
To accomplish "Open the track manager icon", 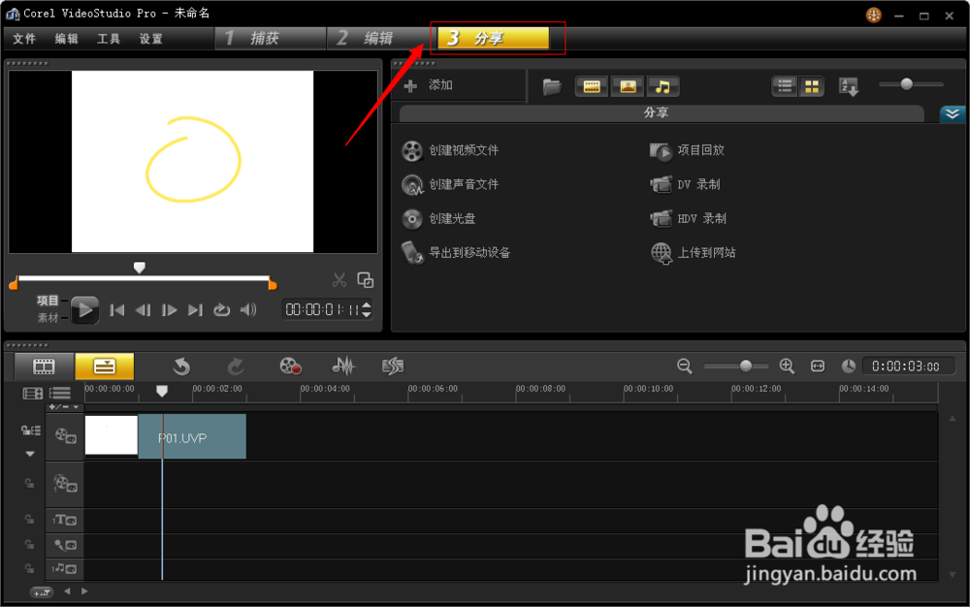I will [60, 393].
